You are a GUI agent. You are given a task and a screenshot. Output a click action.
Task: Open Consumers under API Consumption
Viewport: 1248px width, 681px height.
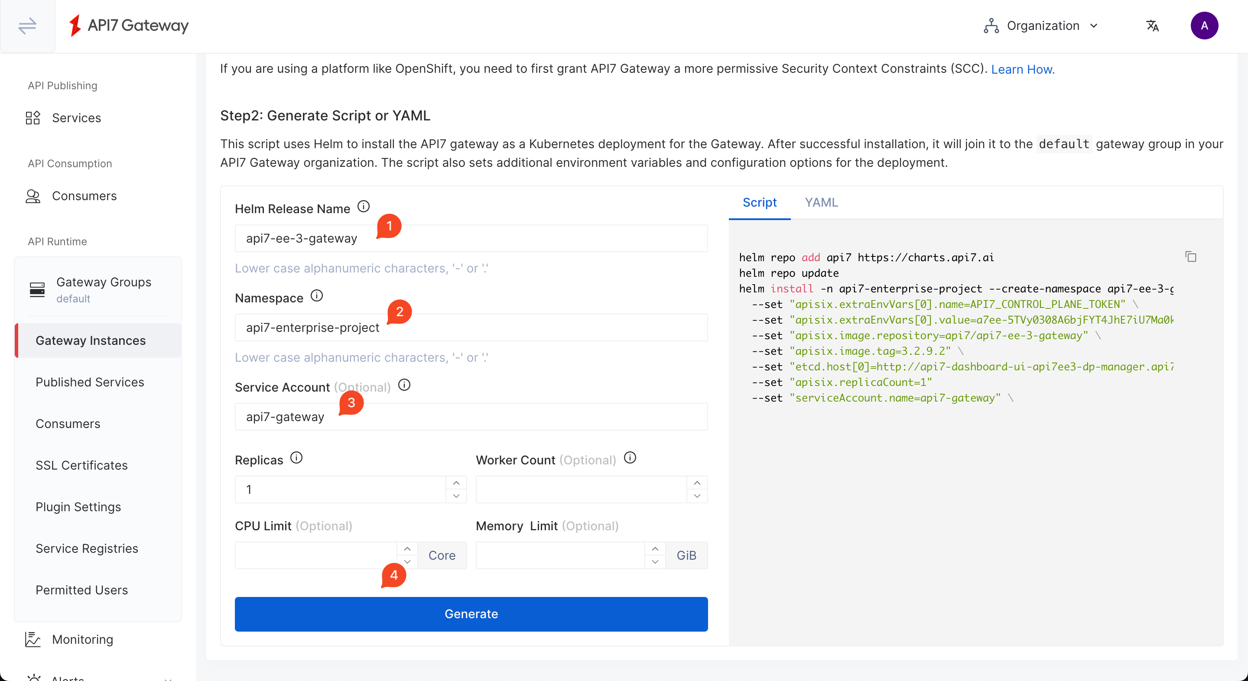84,196
